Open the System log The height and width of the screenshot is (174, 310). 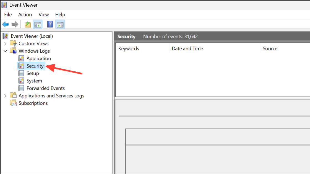pyautogui.click(x=34, y=81)
